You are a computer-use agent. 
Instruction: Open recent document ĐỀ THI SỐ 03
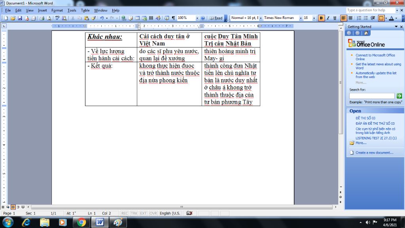click(x=365, y=118)
